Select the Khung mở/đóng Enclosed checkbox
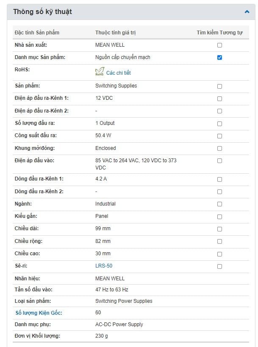Viewport: 258px width, 347px height. tap(219, 148)
